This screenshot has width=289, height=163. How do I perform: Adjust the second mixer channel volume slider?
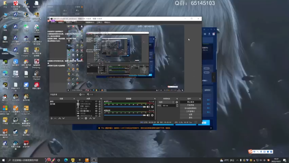point(125,115)
